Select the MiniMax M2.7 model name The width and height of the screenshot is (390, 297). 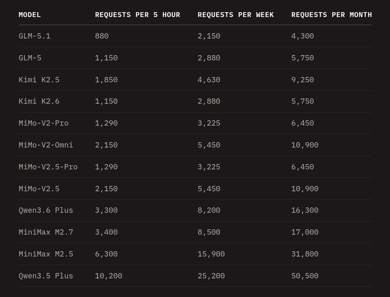(46, 232)
